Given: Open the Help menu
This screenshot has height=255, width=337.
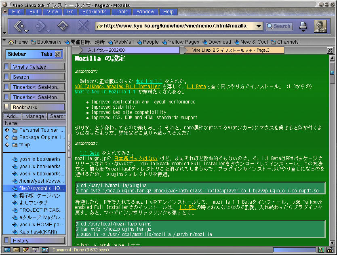Looking at the screenshot, I should tap(168, 12).
